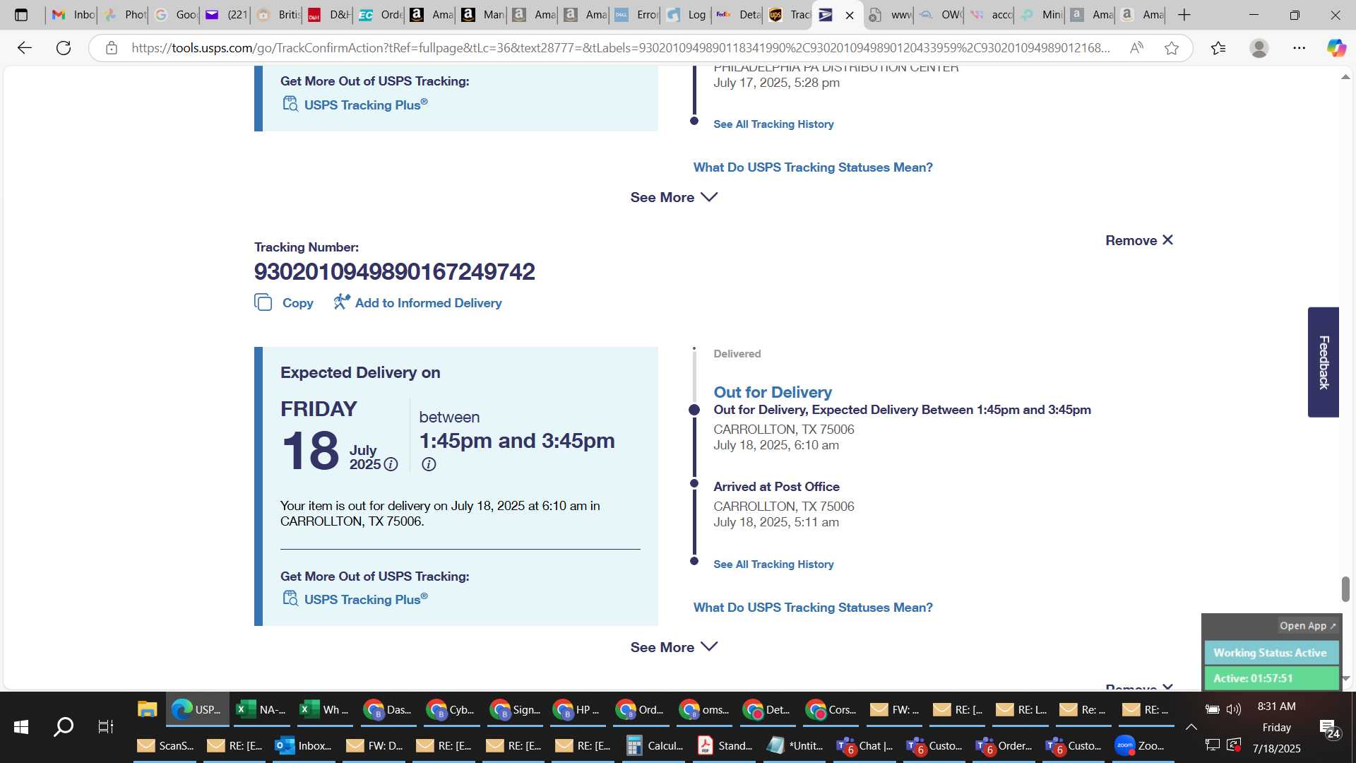The width and height of the screenshot is (1356, 763).
Task: Open browser profile icon
Action: click(1259, 48)
